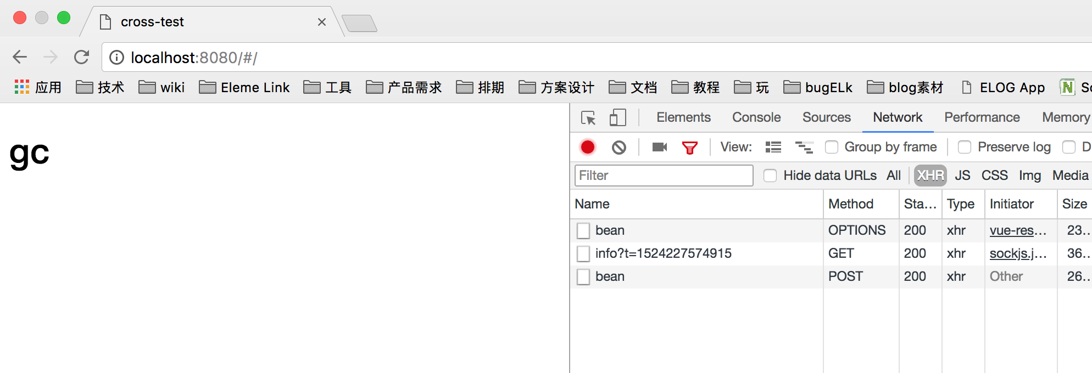Open the sockjs.j... initiator link
Viewport: 1092px width, 373px height.
point(1017,253)
